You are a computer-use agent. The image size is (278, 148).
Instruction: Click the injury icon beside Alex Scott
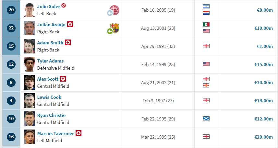[63, 79]
